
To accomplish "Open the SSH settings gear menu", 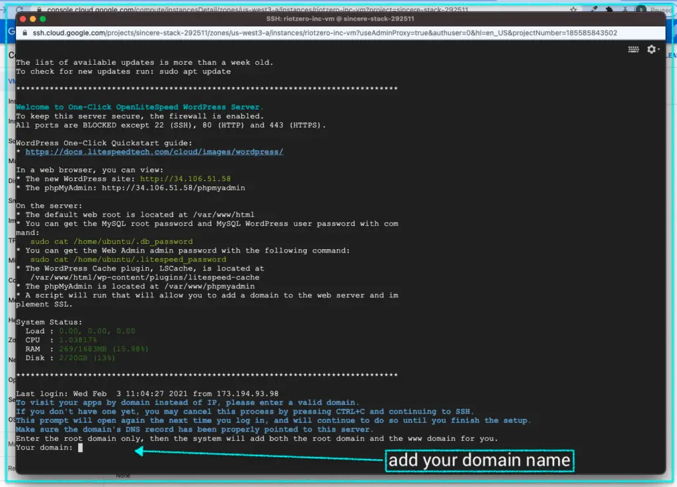I will pos(653,50).
